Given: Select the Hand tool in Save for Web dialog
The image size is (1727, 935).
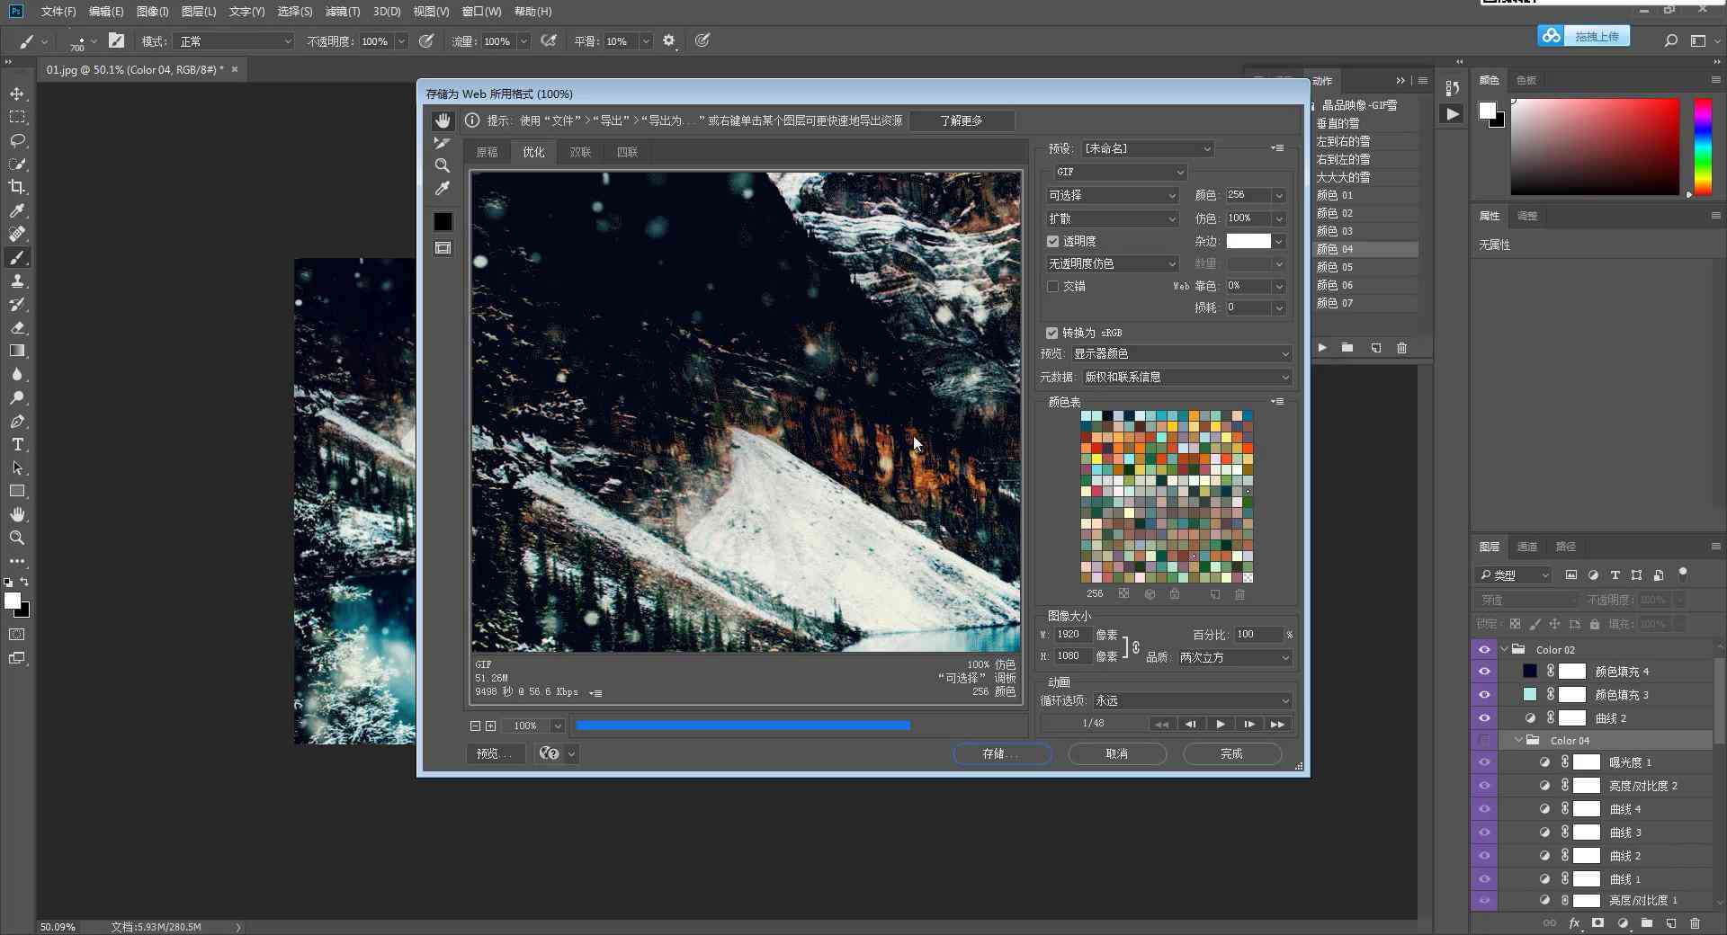Looking at the screenshot, I should tap(443, 120).
